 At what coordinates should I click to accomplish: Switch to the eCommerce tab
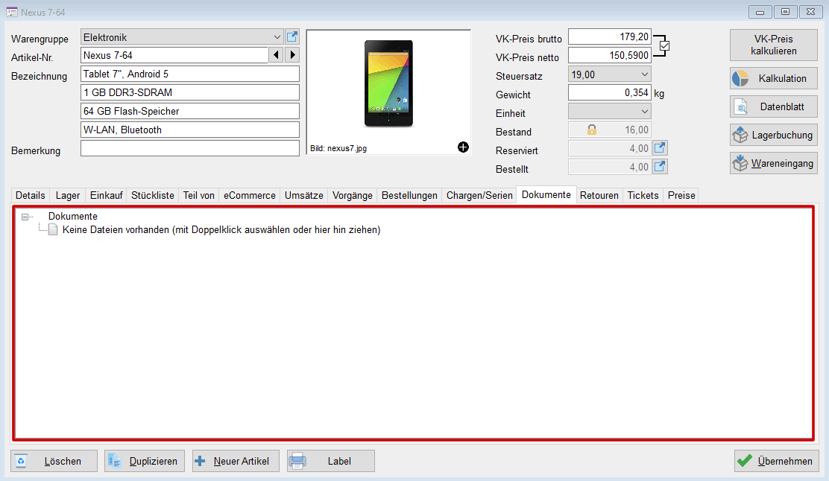click(250, 195)
